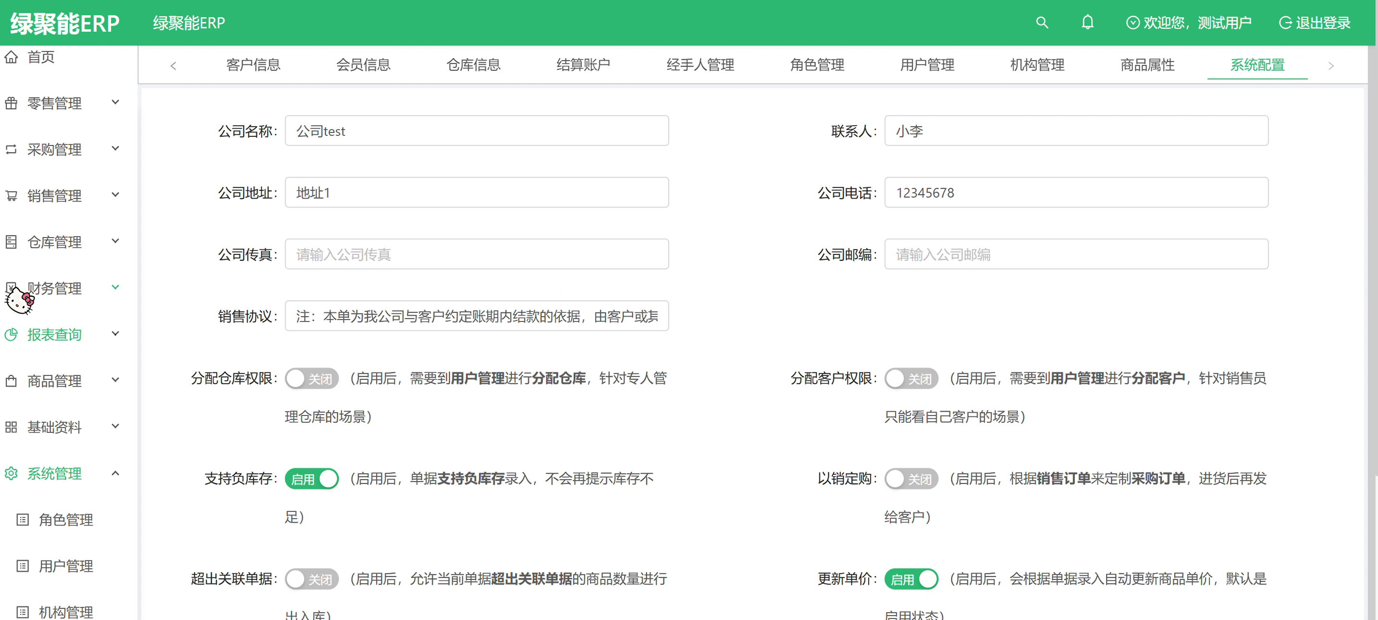The image size is (1378, 620).
Task: Toggle the 分配客户权限 switch
Action: 911,379
